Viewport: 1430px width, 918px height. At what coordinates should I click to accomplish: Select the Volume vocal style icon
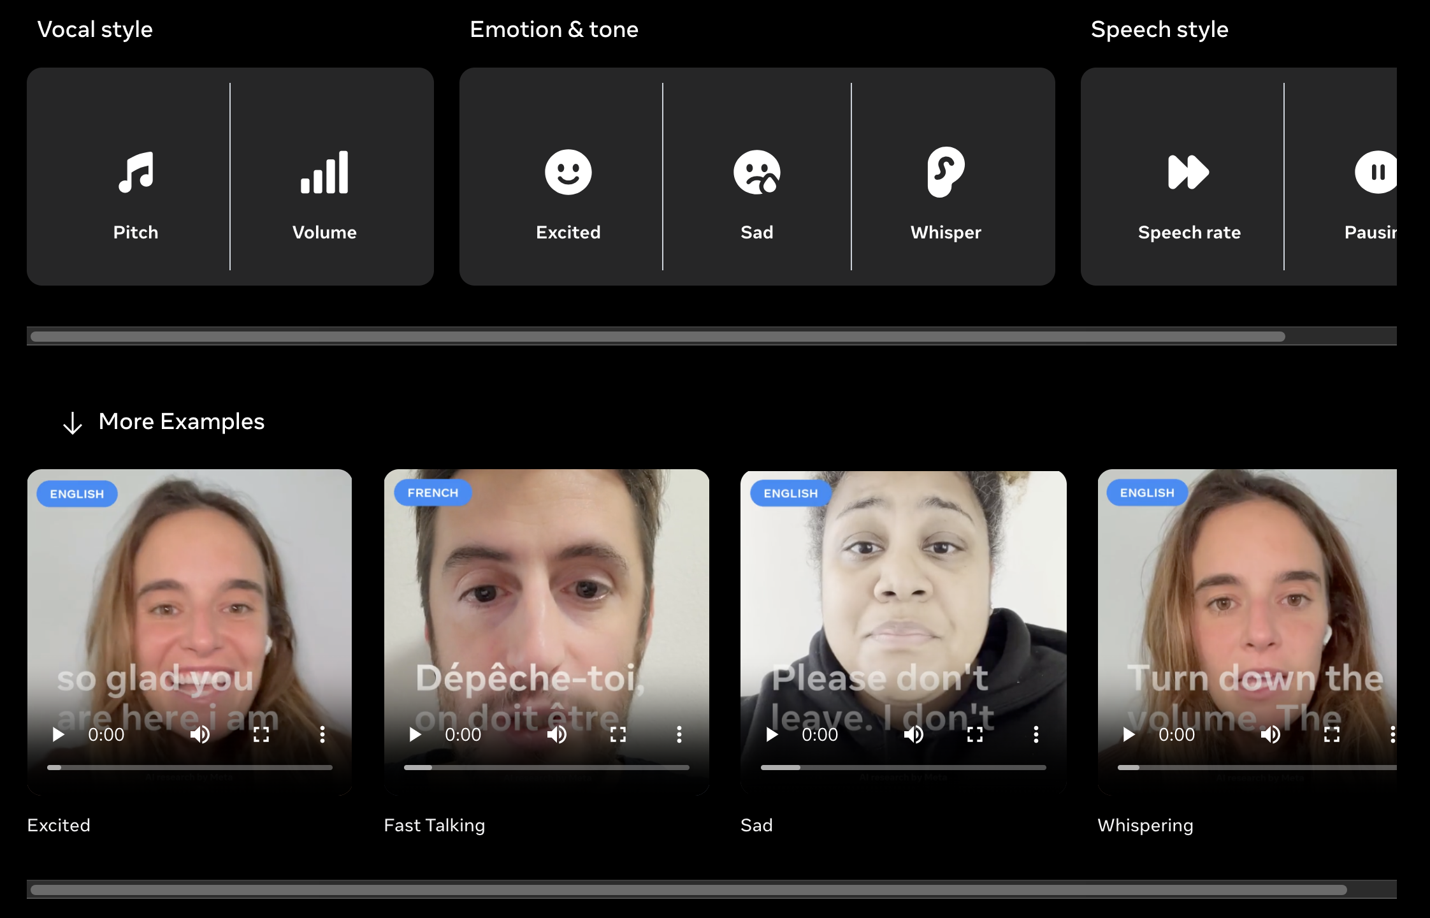324,170
